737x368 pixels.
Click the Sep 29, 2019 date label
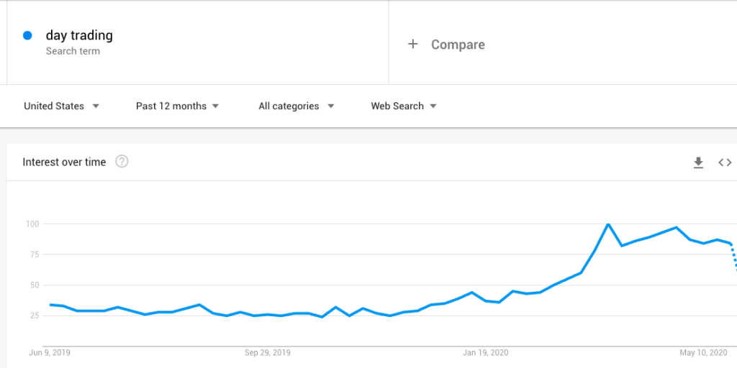[x=268, y=352]
